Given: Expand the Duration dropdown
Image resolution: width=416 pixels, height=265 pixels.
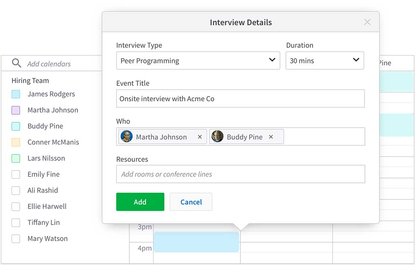Looking at the screenshot, I should (x=324, y=60).
